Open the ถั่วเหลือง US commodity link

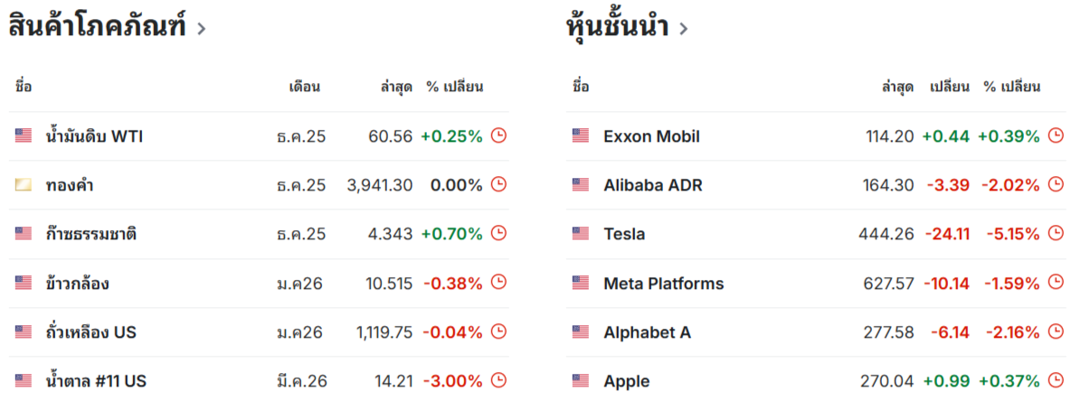(91, 332)
